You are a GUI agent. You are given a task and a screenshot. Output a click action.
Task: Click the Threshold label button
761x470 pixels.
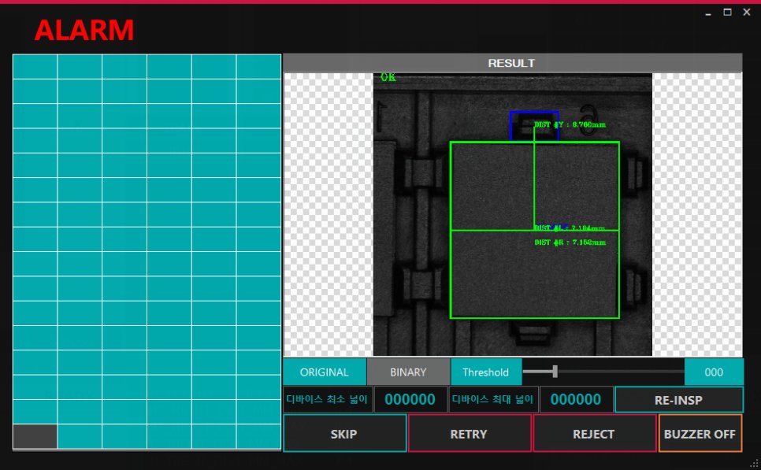point(486,372)
